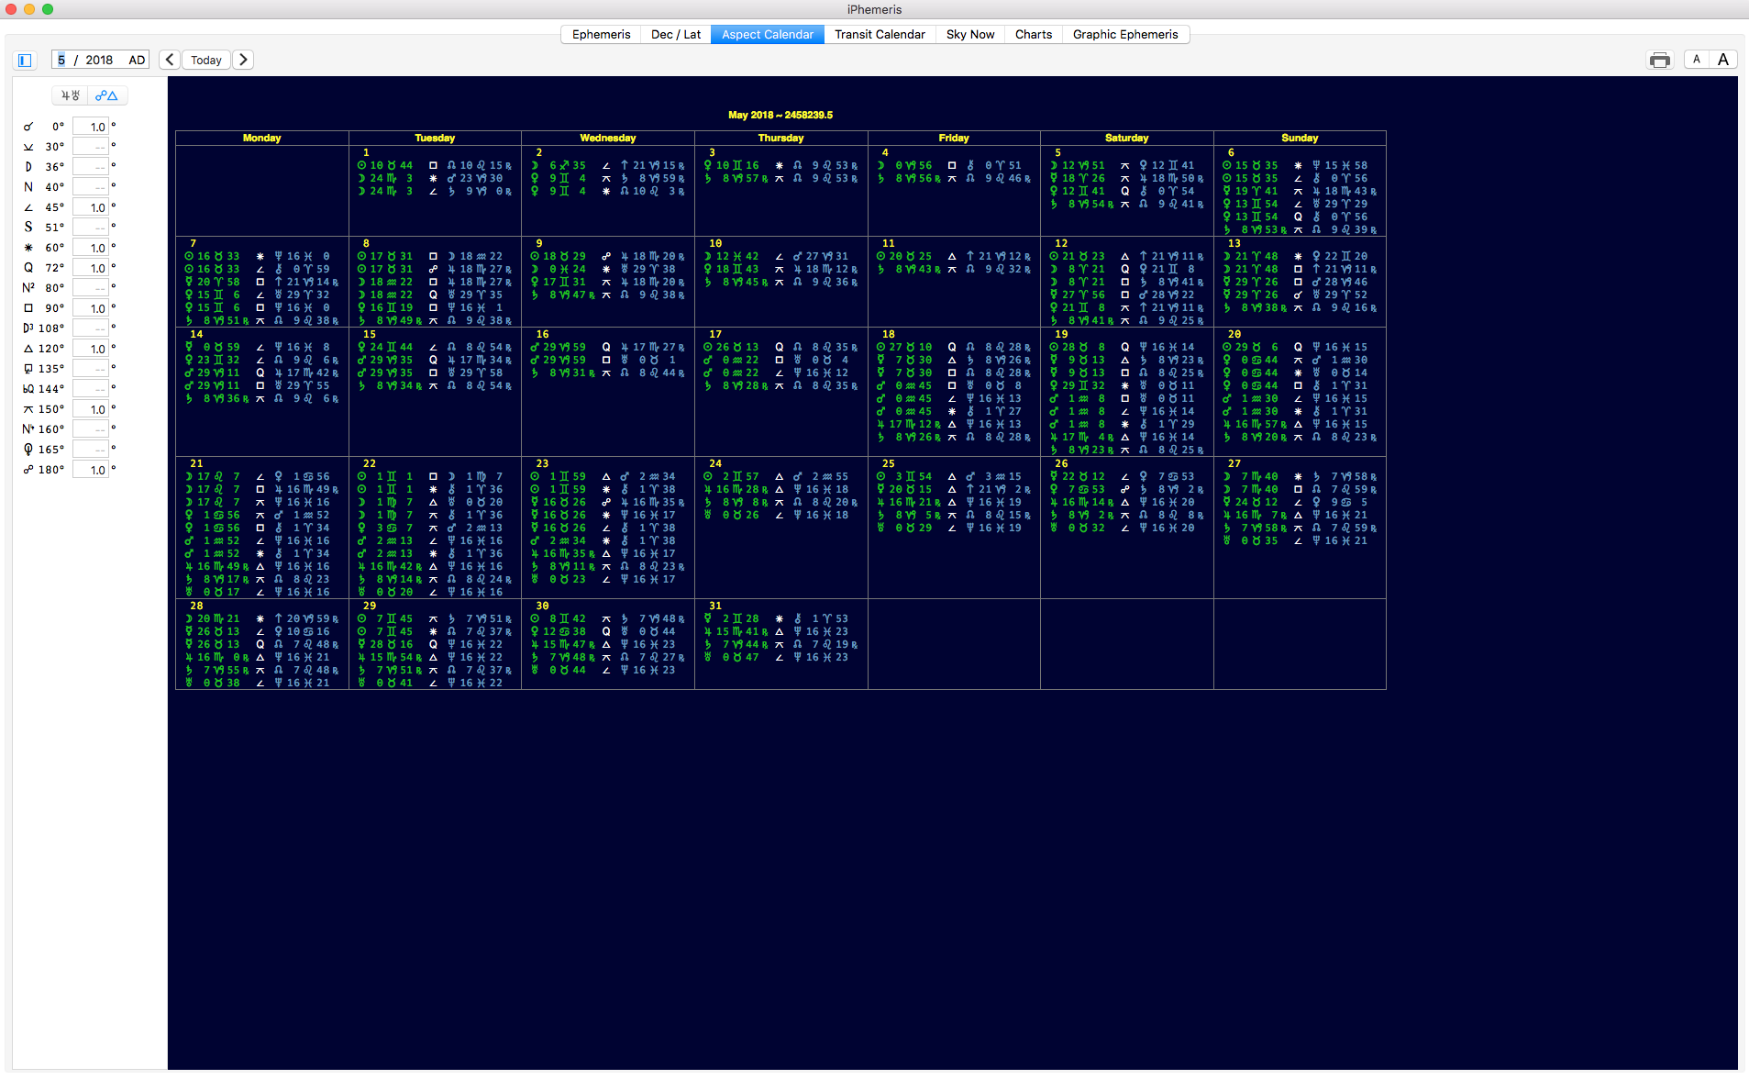1749x1079 pixels.
Task: Click the square 90° symbol
Action: pyautogui.click(x=28, y=308)
